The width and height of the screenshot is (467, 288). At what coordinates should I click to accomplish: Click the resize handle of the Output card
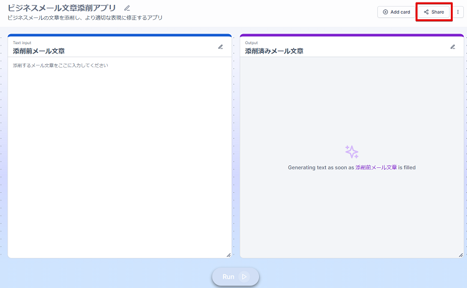(x=460, y=254)
